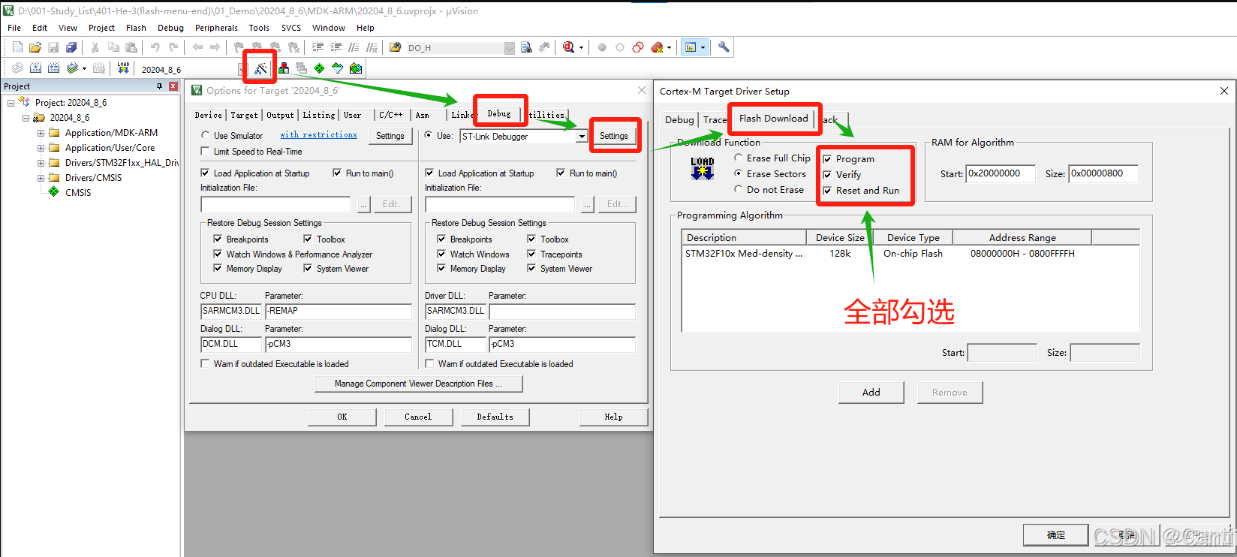
Task: Select the STM32F10x Med-density algorithm row
Action: pyautogui.click(x=910, y=254)
